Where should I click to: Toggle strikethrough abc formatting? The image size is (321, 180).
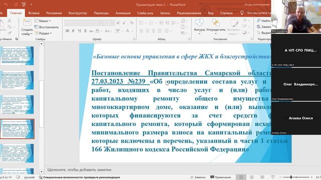91,31
